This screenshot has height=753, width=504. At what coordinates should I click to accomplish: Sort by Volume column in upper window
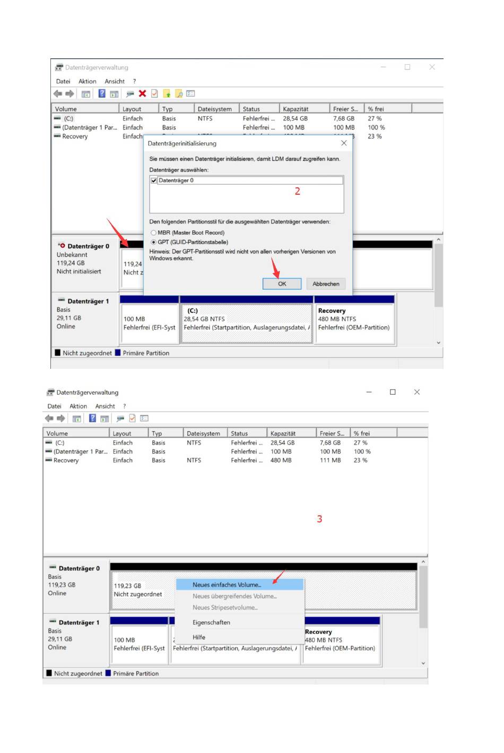(x=85, y=109)
